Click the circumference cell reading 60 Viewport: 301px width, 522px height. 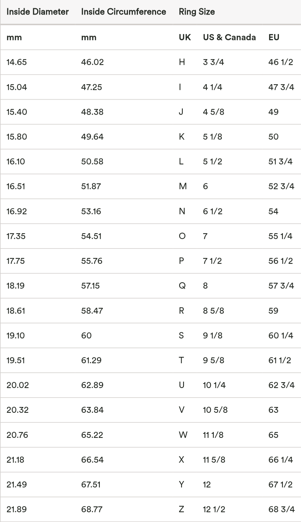click(x=86, y=336)
